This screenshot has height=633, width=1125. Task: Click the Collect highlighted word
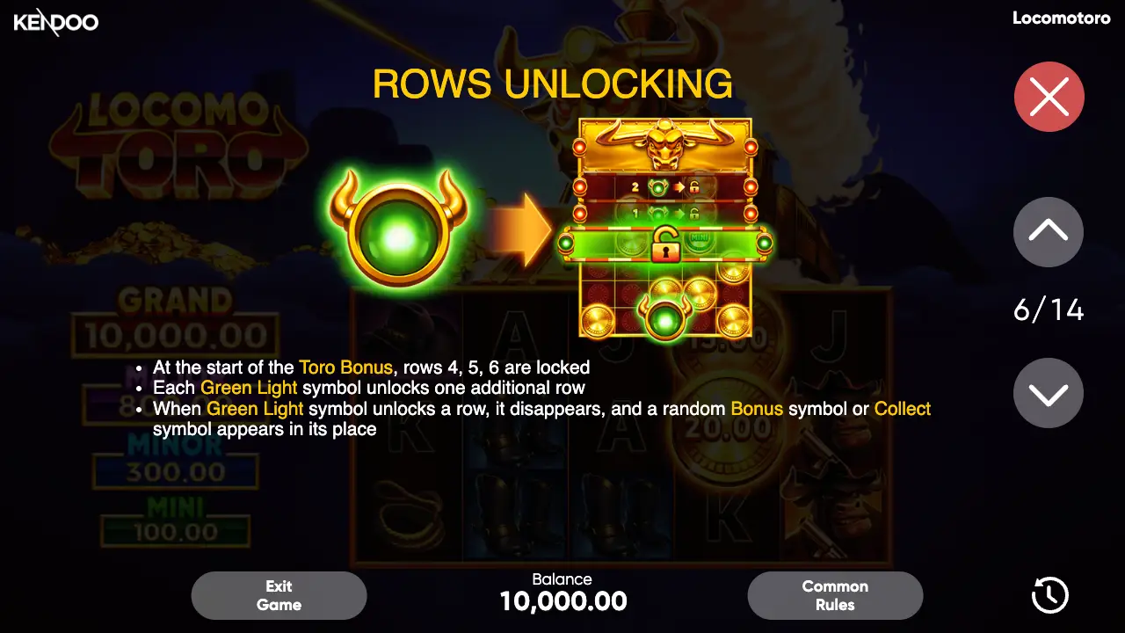click(903, 409)
